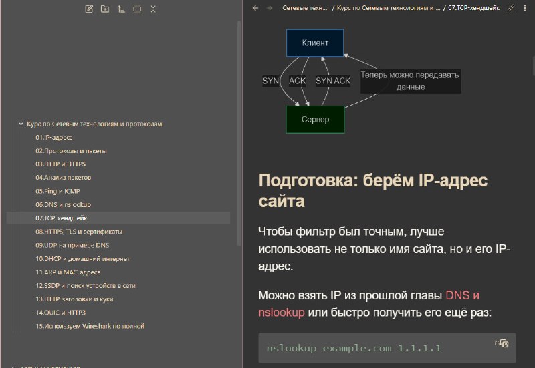The height and width of the screenshot is (368, 535).
Task: Switch the note to editing mode
Action: pyautogui.click(x=511, y=8)
